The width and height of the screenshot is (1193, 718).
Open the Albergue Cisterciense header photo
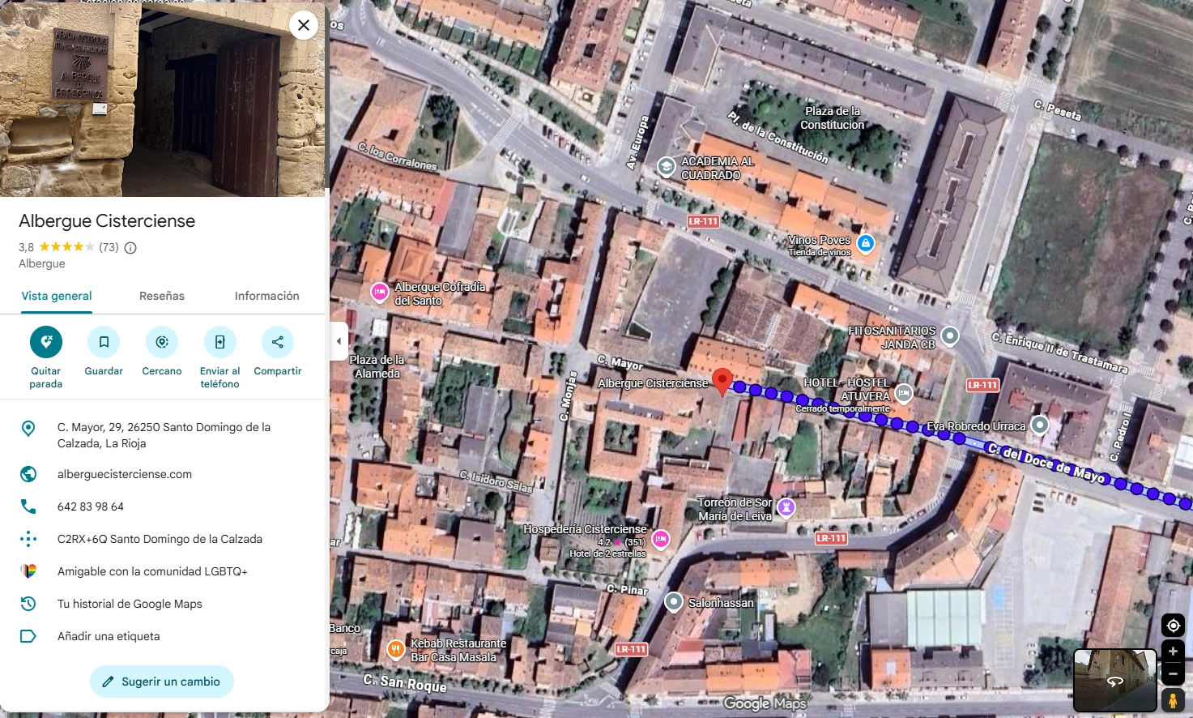pyautogui.click(x=162, y=98)
